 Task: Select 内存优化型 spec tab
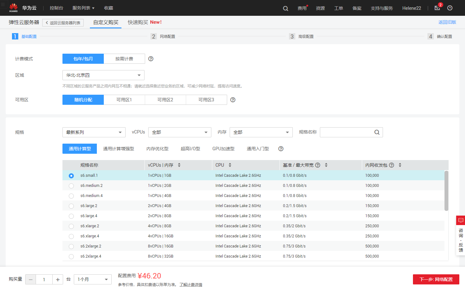coord(157,149)
